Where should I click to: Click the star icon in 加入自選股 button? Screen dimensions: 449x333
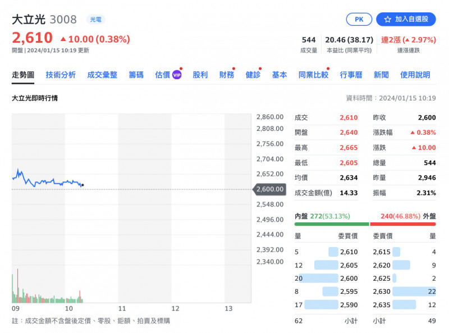point(387,19)
